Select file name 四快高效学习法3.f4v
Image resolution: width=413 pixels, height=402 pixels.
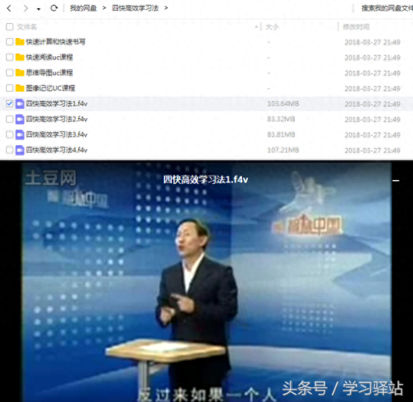point(57,135)
